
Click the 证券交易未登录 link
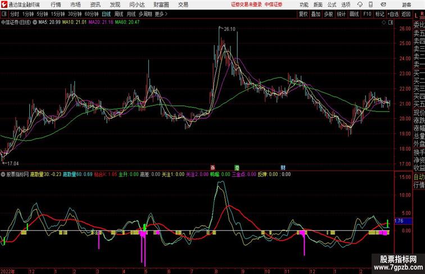[246, 5]
